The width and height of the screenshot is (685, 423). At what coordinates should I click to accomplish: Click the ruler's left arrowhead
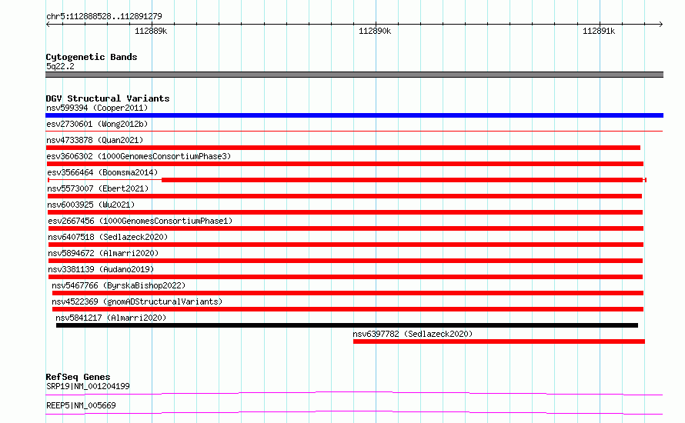[48, 24]
